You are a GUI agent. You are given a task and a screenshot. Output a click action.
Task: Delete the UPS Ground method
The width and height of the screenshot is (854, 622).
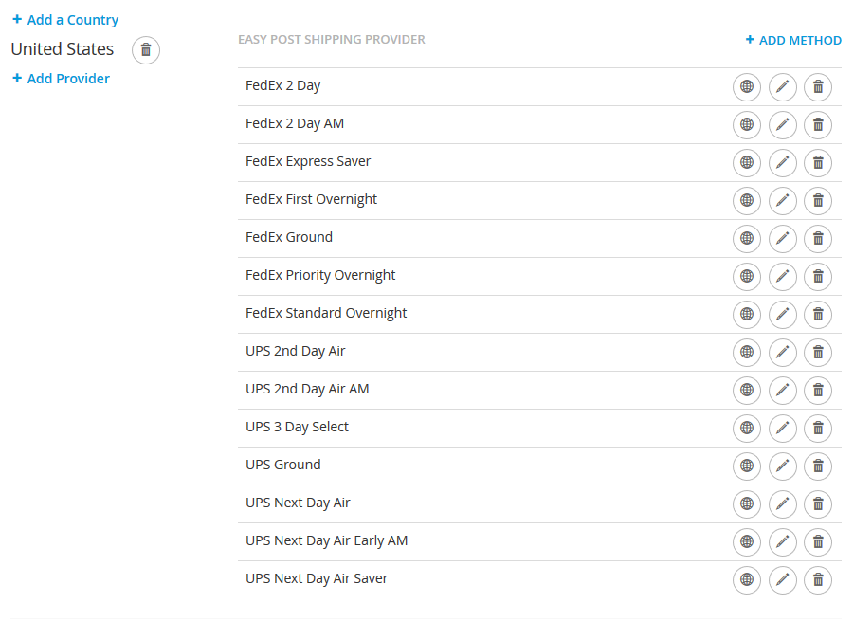click(x=818, y=466)
